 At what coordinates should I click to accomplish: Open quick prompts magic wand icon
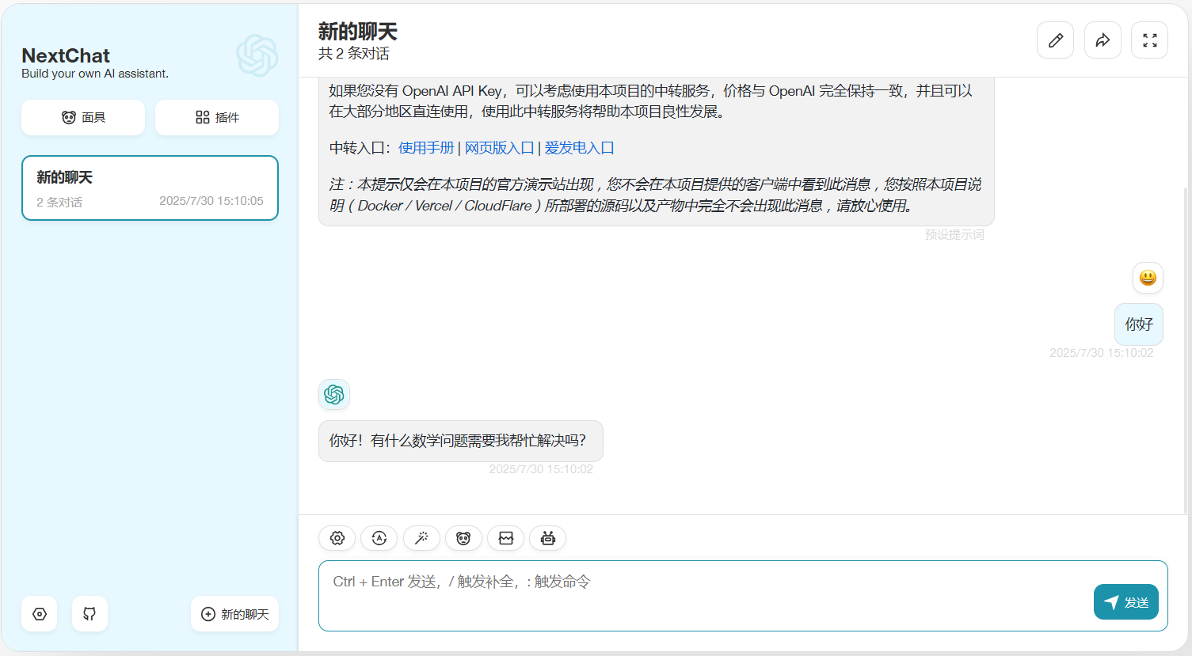click(421, 538)
